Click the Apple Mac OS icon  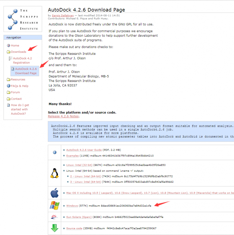pyautogui.click(x=55, y=193)
